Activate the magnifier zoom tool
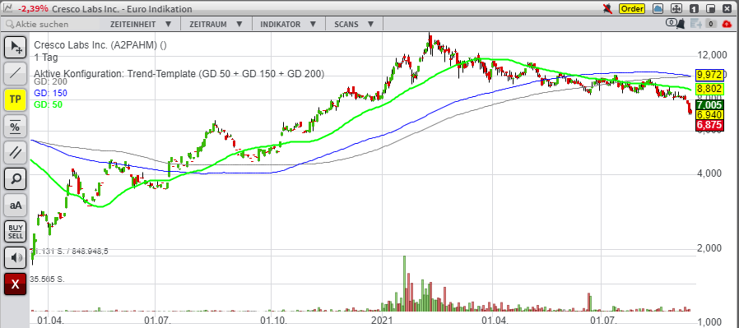The image size is (739, 328). (15, 179)
